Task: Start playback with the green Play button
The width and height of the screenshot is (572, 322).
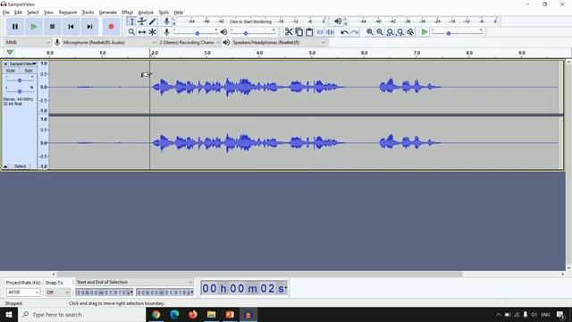Action: click(x=34, y=27)
